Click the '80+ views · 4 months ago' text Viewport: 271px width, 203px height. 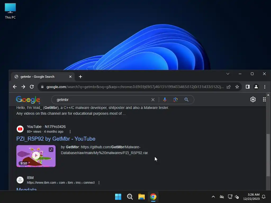(x=45, y=132)
